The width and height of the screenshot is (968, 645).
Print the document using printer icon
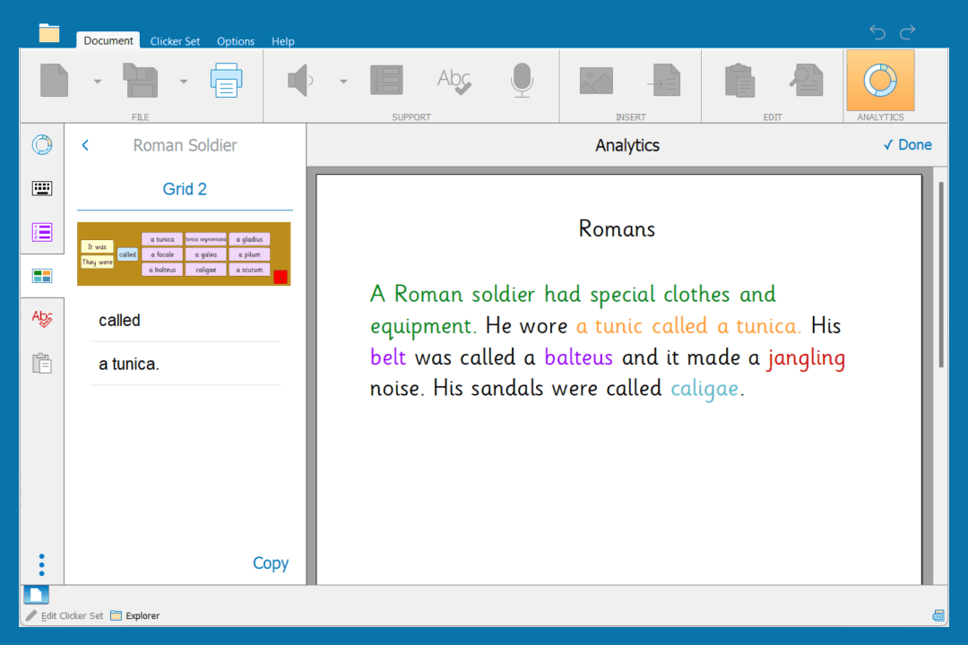click(x=226, y=81)
